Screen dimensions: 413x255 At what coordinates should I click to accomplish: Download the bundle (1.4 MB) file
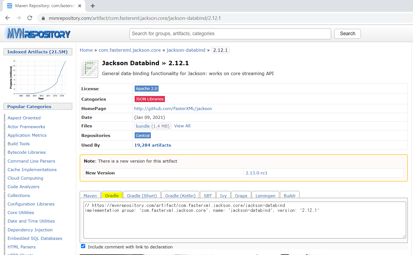(153, 126)
